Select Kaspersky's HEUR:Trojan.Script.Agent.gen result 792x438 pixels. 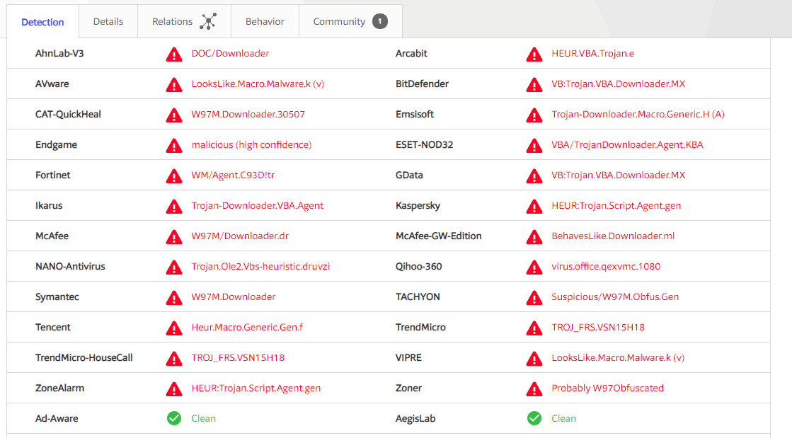click(616, 205)
